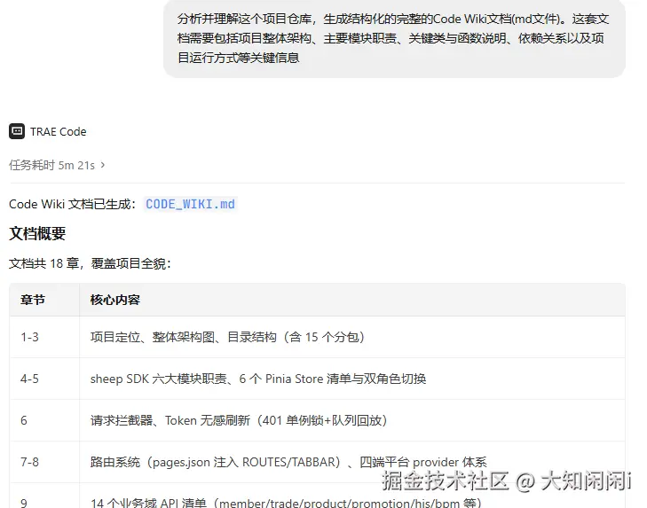Click the 14 个业务域 API 清单 row text
This screenshot has height=508, width=647.
[x=286, y=503]
